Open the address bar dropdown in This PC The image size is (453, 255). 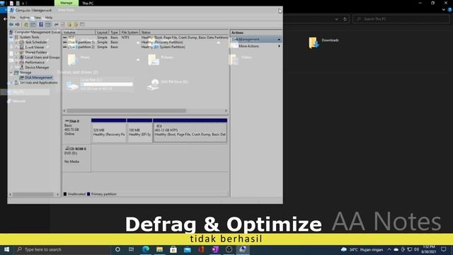[337, 19]
